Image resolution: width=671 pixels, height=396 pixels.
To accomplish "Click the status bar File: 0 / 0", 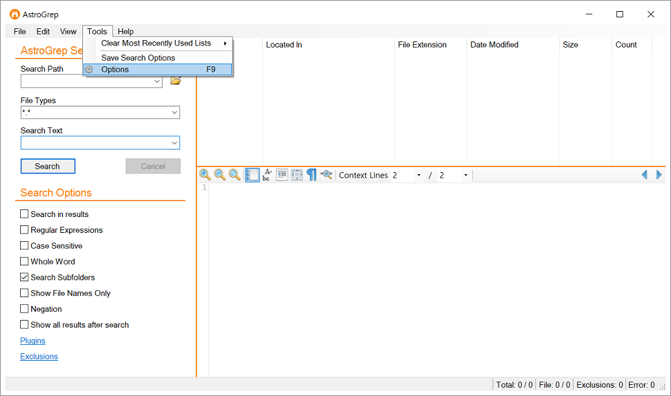I will (x=554, y=385).
